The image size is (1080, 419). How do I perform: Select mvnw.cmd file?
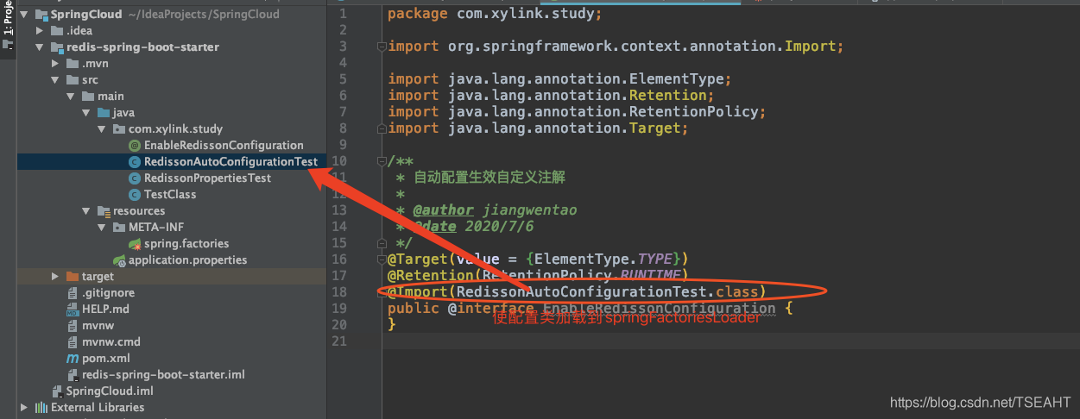click(x=111, y=342)
